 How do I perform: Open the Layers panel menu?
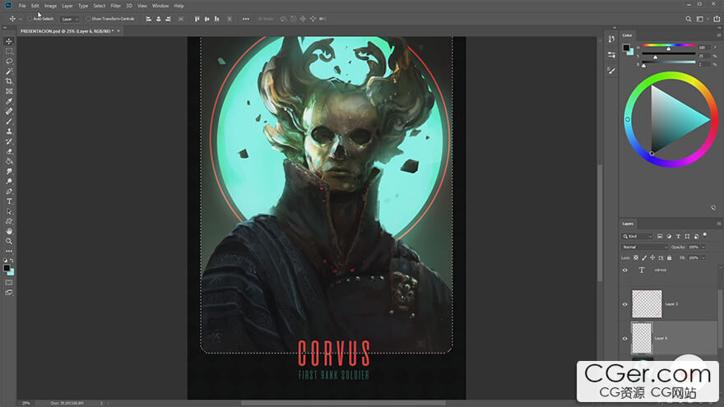coord(718,224)
